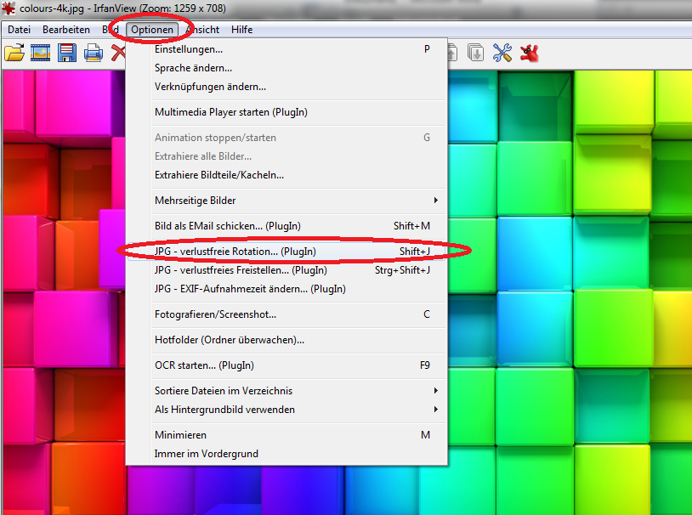The height and width of the screenshot is (515, 692).
Task: Click the next-page down arrow toolbar icon
Action: 475,53
